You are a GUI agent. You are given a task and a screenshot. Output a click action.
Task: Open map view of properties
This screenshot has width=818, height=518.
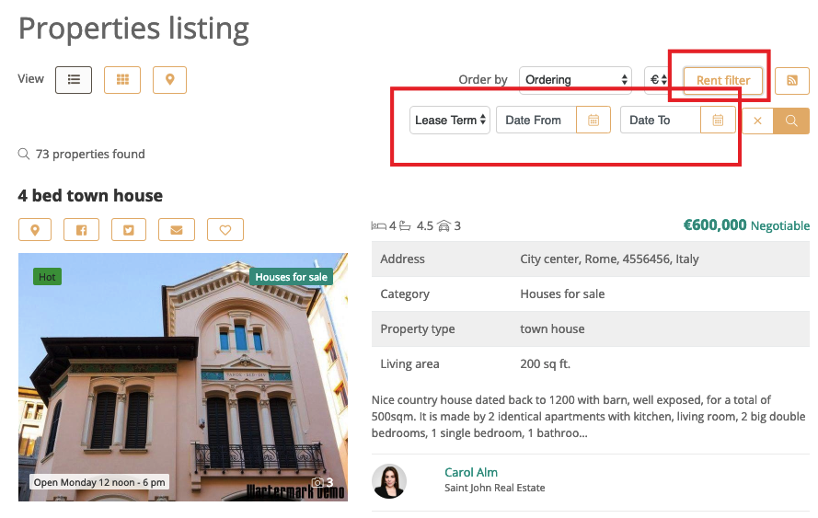(x=169, y=80)
